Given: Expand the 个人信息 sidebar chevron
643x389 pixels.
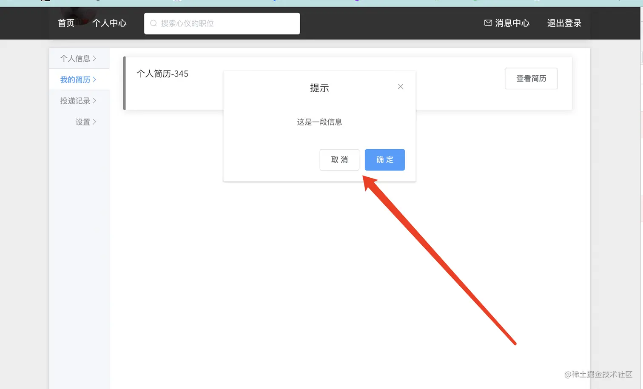Looking at the screenshot, I should coord(94,58).
